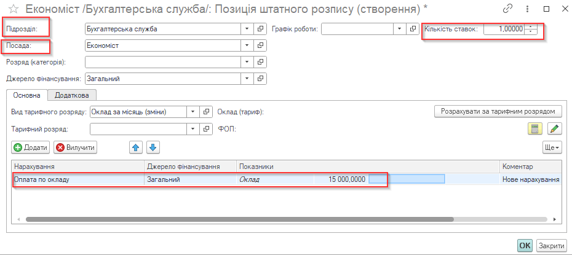The height and width of the screenshot is (255, 572).
Task: Click the horizontal scrollbar thumb of the accruals table
Action: 239,219
